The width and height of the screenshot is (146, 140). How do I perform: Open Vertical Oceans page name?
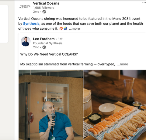tap(46, 3)
